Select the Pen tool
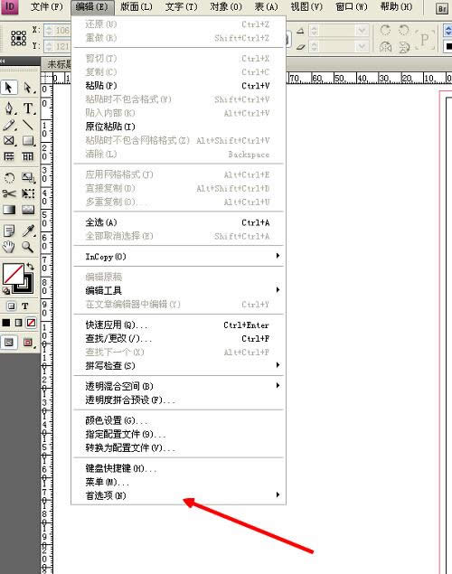Viewport: 452px width, 574px height. [x=9, y=108]
